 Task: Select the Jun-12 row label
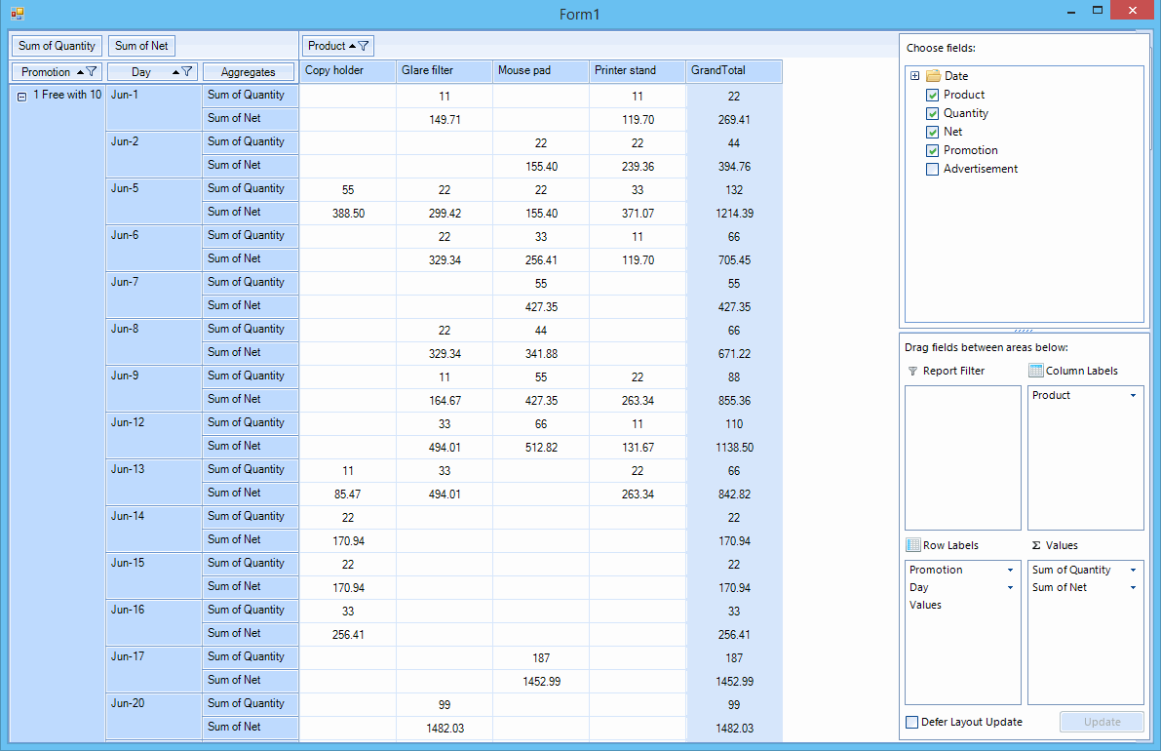(153, 435)
